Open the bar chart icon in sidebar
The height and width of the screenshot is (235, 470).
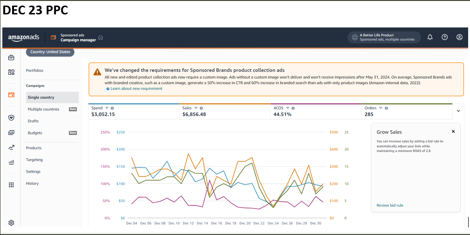11,162
